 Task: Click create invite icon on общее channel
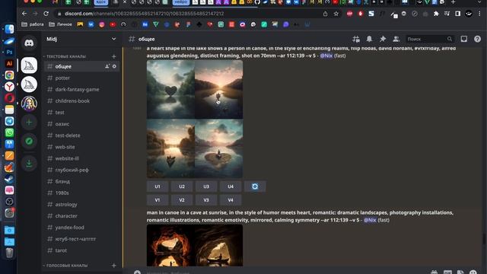(x=107, y=66)
